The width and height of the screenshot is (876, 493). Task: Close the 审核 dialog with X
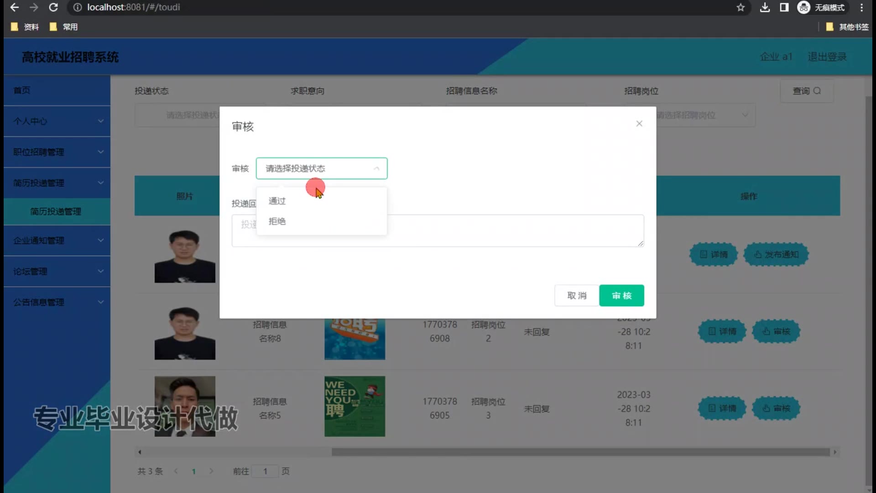(639, 124)
